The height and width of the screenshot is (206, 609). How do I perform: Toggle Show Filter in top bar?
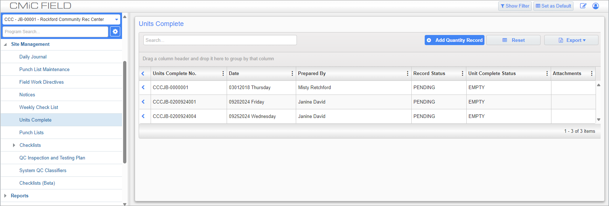[514, 6]
